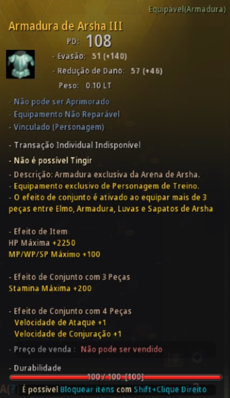Click the Evasão stat line
The width and height of the screenshot is (230, 398).
point(90,56)
